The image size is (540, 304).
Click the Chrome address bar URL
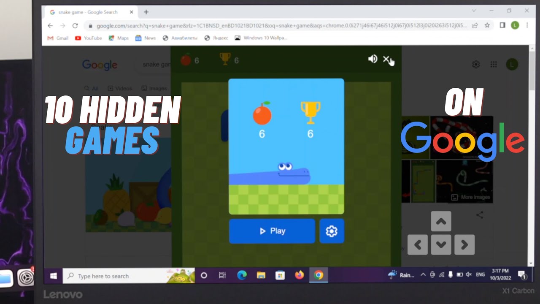tap(281, 26)
